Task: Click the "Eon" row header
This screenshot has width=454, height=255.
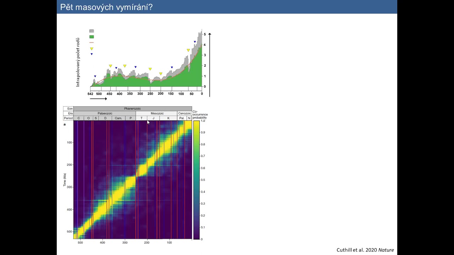Action: [x=68, y=108]
